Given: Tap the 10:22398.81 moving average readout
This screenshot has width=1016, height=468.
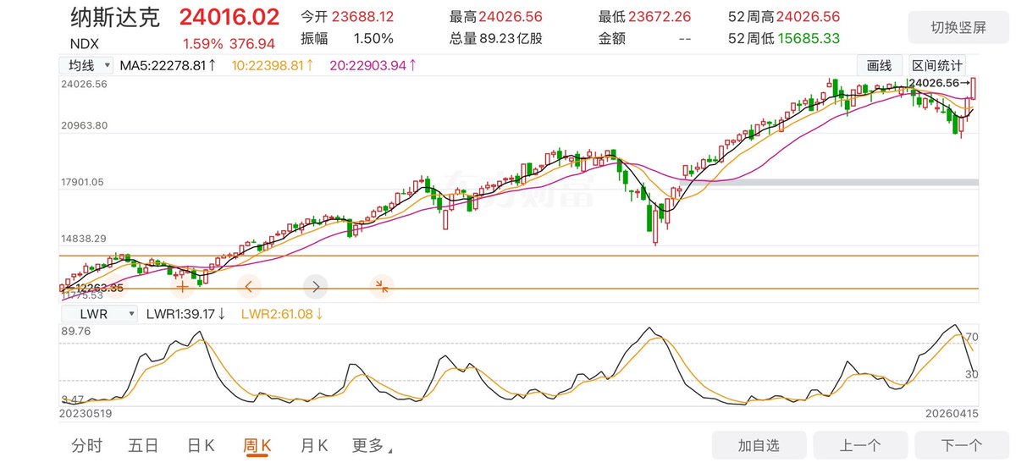Looking at the screenshot, I should tap(273, 65).
